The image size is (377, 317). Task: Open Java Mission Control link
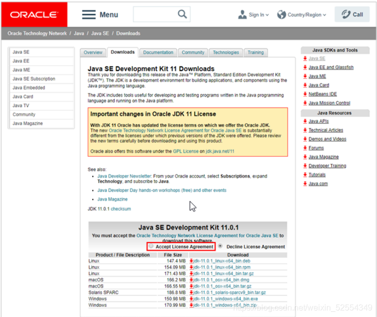[329, 103]
